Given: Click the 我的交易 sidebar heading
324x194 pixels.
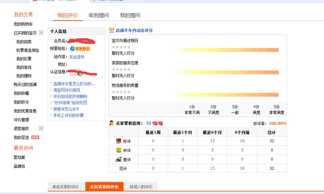Looking at the screenshot, I should click(x=23, y=14).
